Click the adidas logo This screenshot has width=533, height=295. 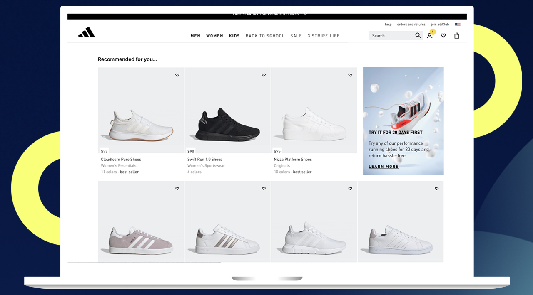point(87,32)
